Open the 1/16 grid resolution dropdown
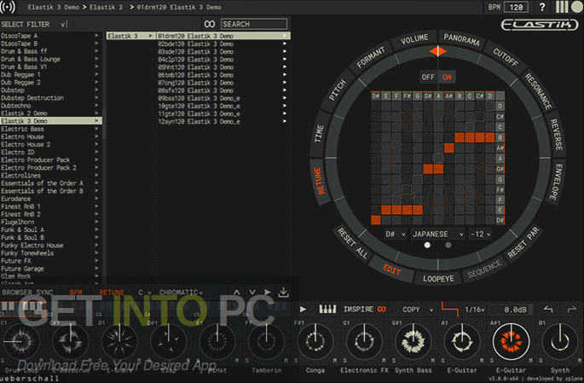Image resolution: width=584 pixels, height=383 pixels. click(x=475, y=310)
